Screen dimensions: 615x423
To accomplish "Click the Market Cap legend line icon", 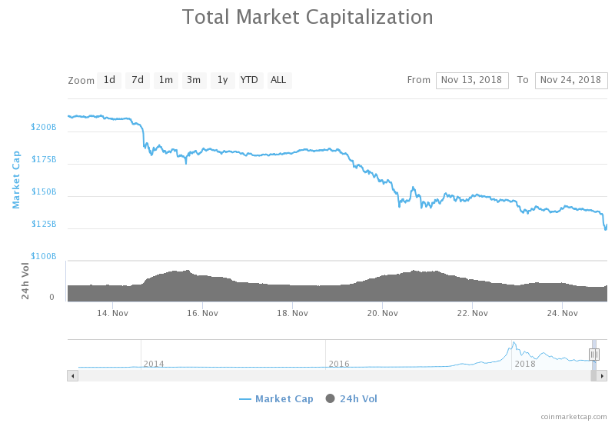I will [x=246, y=398].
